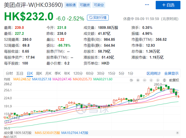Zoom out chart with minus icon

tap(145, 80)
